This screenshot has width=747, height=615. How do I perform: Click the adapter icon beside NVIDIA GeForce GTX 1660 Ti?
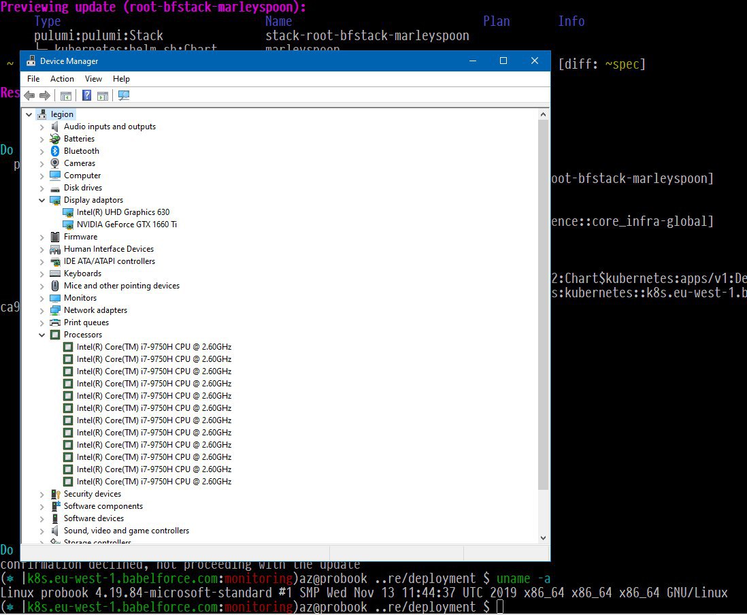click(x=68, y=225)
